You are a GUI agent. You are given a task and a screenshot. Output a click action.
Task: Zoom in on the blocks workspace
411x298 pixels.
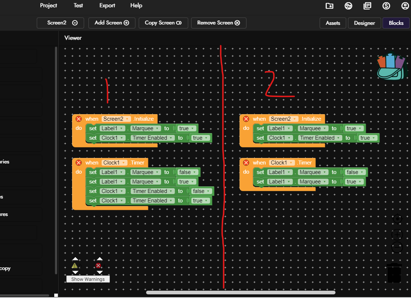(397, 234)
